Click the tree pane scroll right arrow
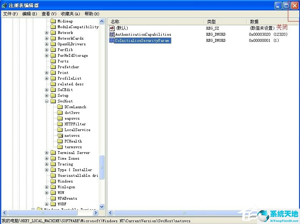Viewport: 300px width, 224px height. click(x=96, y=213)
